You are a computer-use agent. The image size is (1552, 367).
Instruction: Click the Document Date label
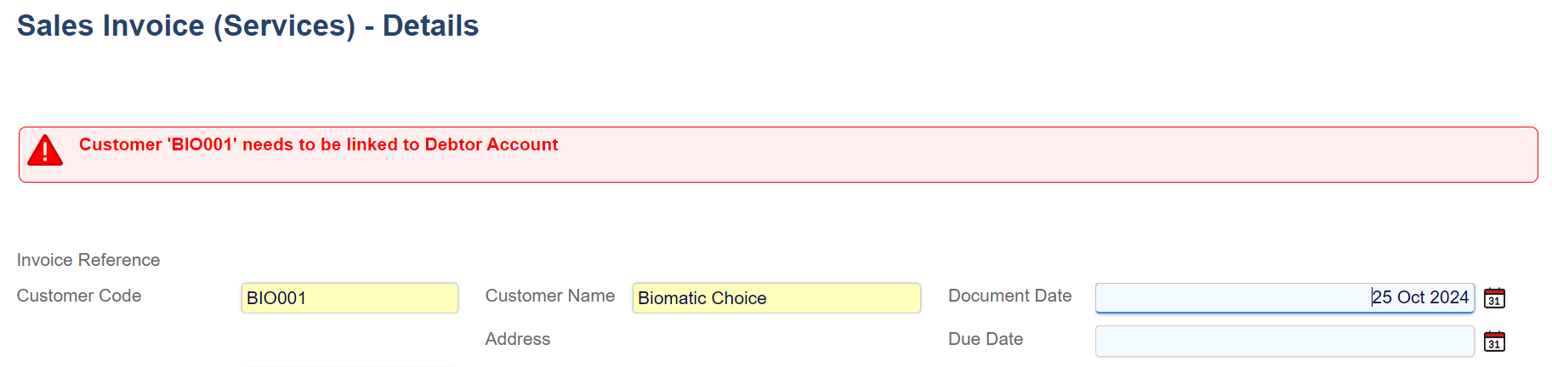click(x=1009, y=296)
